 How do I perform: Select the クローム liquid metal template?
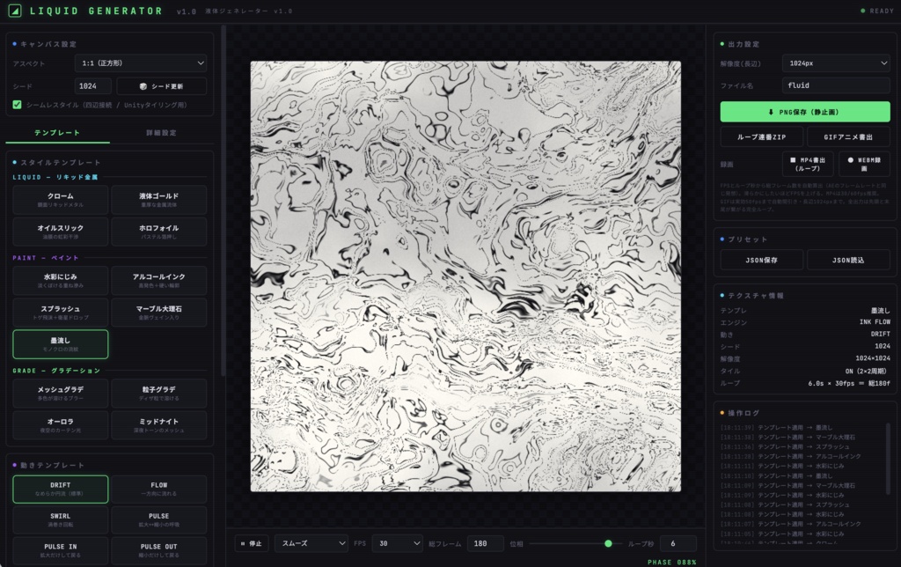[x=61, y=200]
